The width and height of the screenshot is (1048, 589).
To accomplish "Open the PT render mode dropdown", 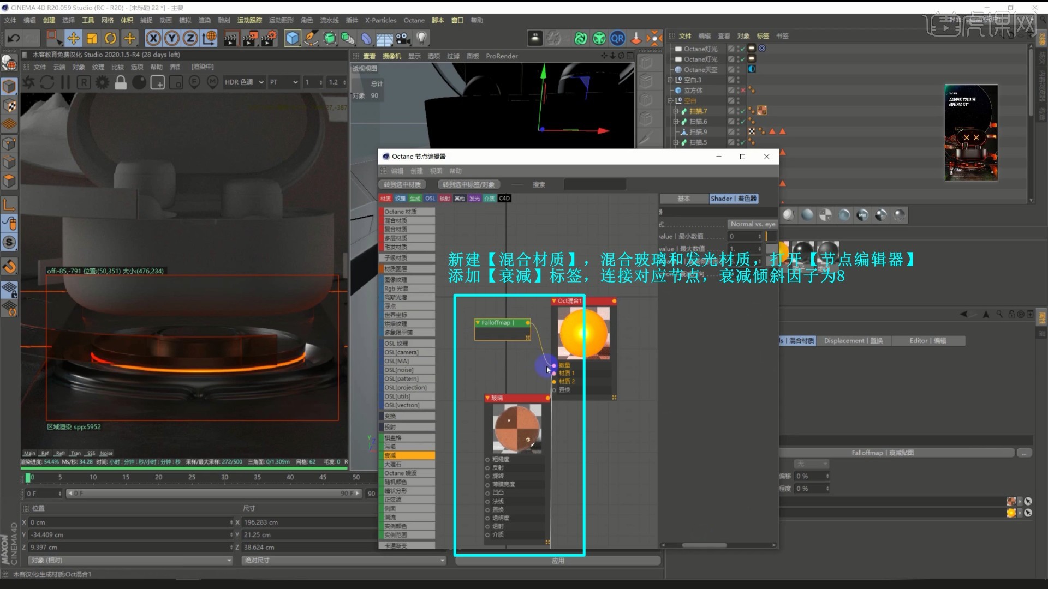I will click(x=283, y=82).
